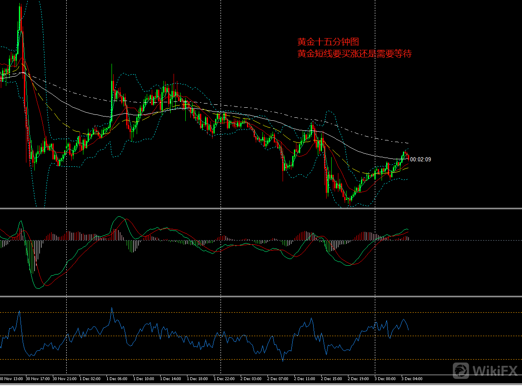Click the 1 Dec 10:00 axis label

(x=144, y=379)
